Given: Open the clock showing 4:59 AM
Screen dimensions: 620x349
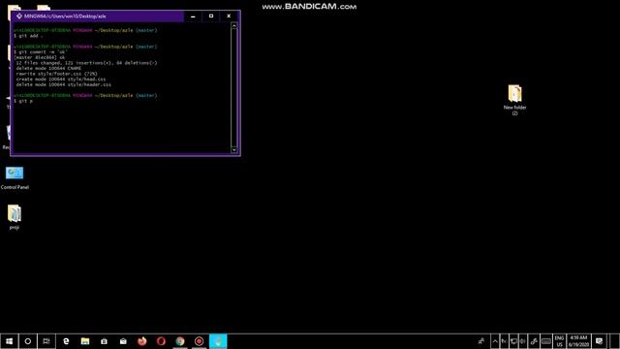Looking at the screenshot, I should pyautogui.click(x=578, y=341).
